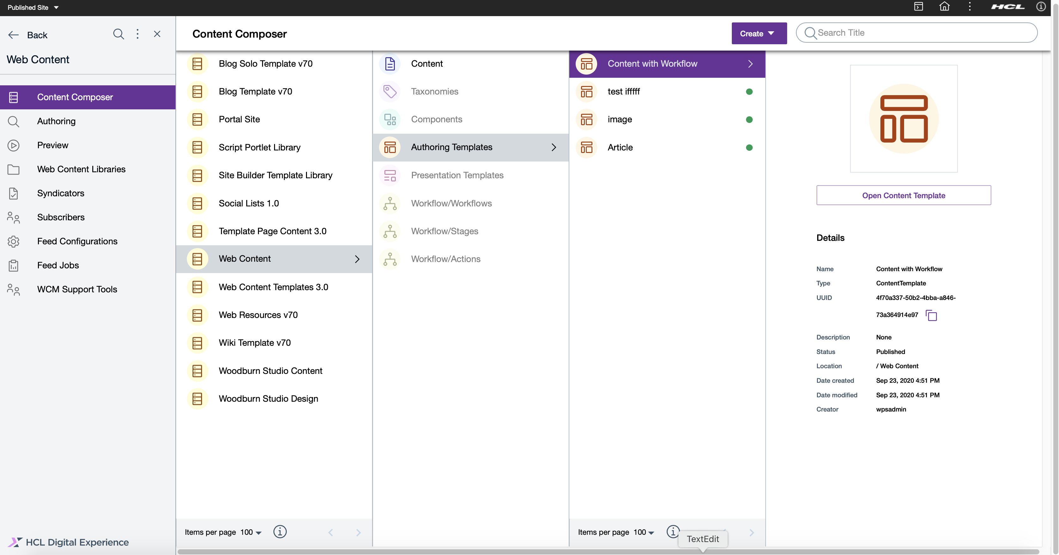Viewport: 1059px width, 555px height.
Task: Copy the UUID with the copy icon
Action: point(931,315)
